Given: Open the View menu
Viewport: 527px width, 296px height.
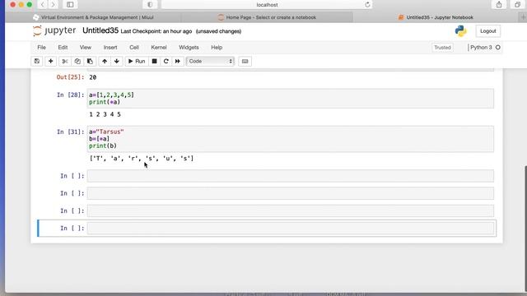Looking at the screenshot, I should [x=86, y=48].
